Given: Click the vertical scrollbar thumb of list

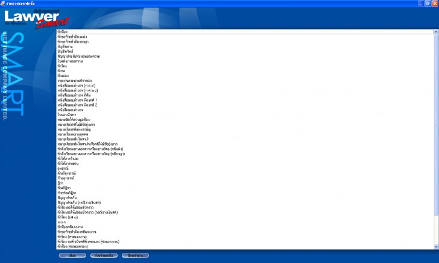Looking at the screenshot, I should [436, 125].
